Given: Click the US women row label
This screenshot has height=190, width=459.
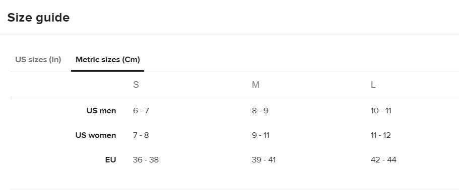Looking at the screenshot, I should point(96,135).
